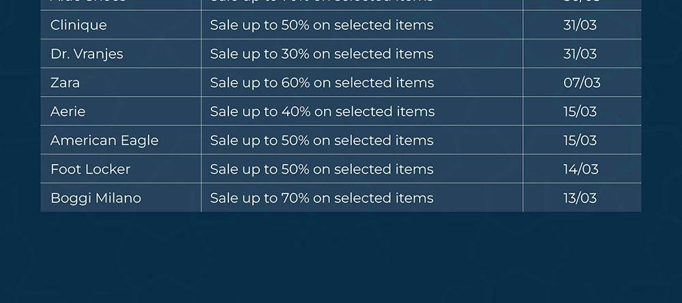Select American Eagle's 50% sale offer
Viewport: 682px width, 303px height.
(x=321, y=140)
